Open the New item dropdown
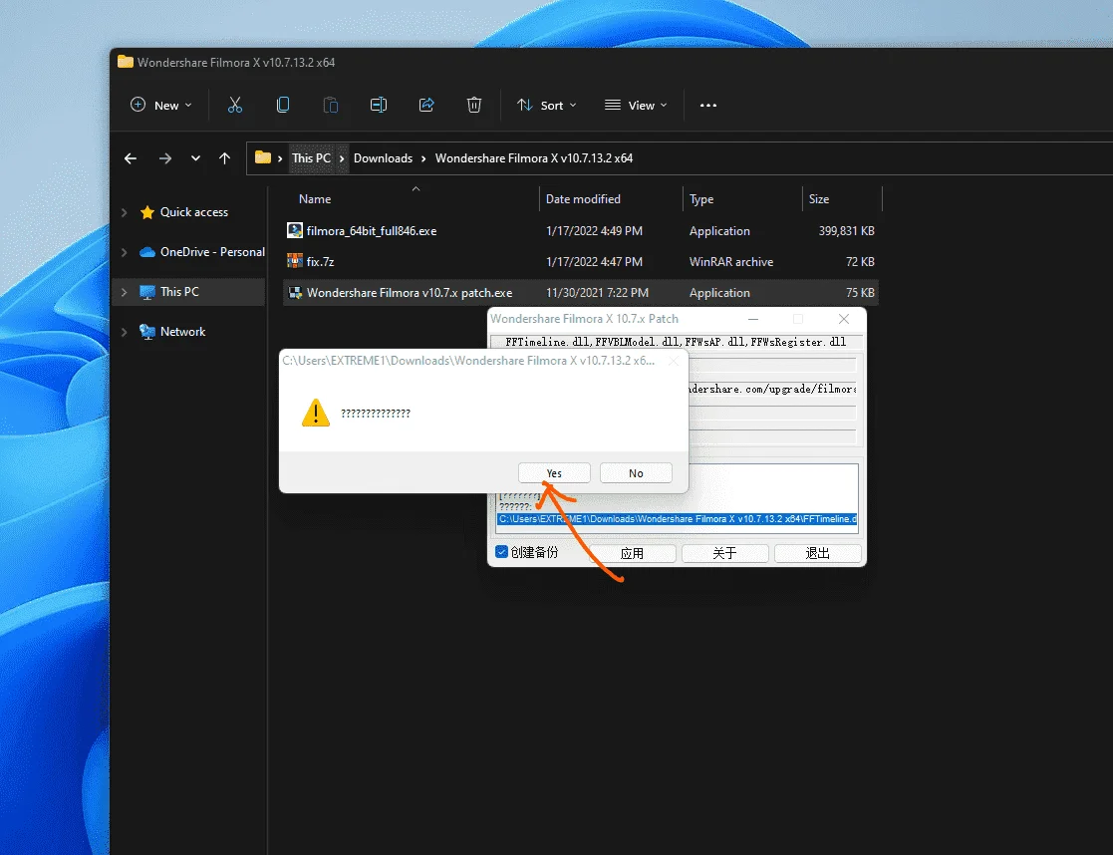Screen dimensions: 1113x855 coord(161,105)
